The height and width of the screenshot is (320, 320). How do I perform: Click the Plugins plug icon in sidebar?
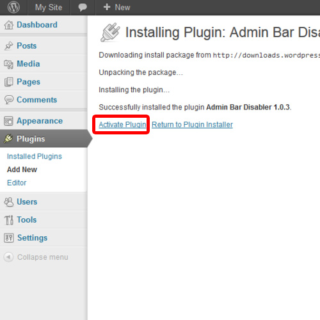[x=8, y=139]
